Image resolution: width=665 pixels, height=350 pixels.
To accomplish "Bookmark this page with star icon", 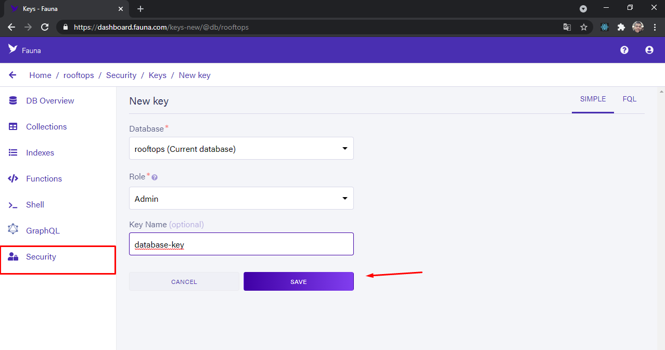I will click(x=584, y=27).
